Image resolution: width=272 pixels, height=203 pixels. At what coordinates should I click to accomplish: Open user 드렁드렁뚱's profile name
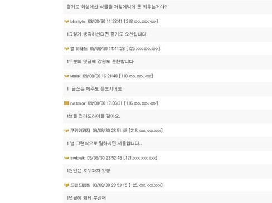click(80, 185)
